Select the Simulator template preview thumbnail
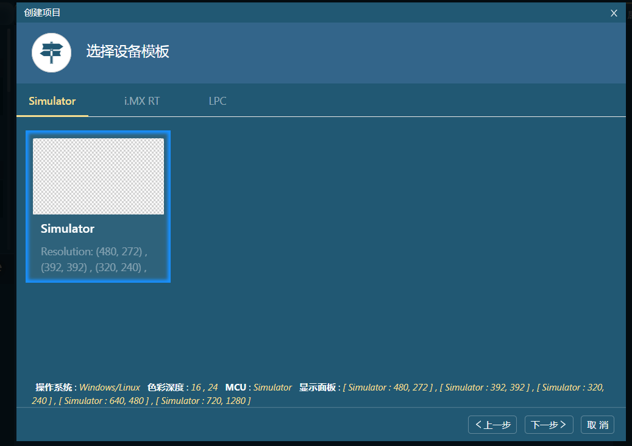The width and height of the screenshot is (632, 446). coord(98,177)
